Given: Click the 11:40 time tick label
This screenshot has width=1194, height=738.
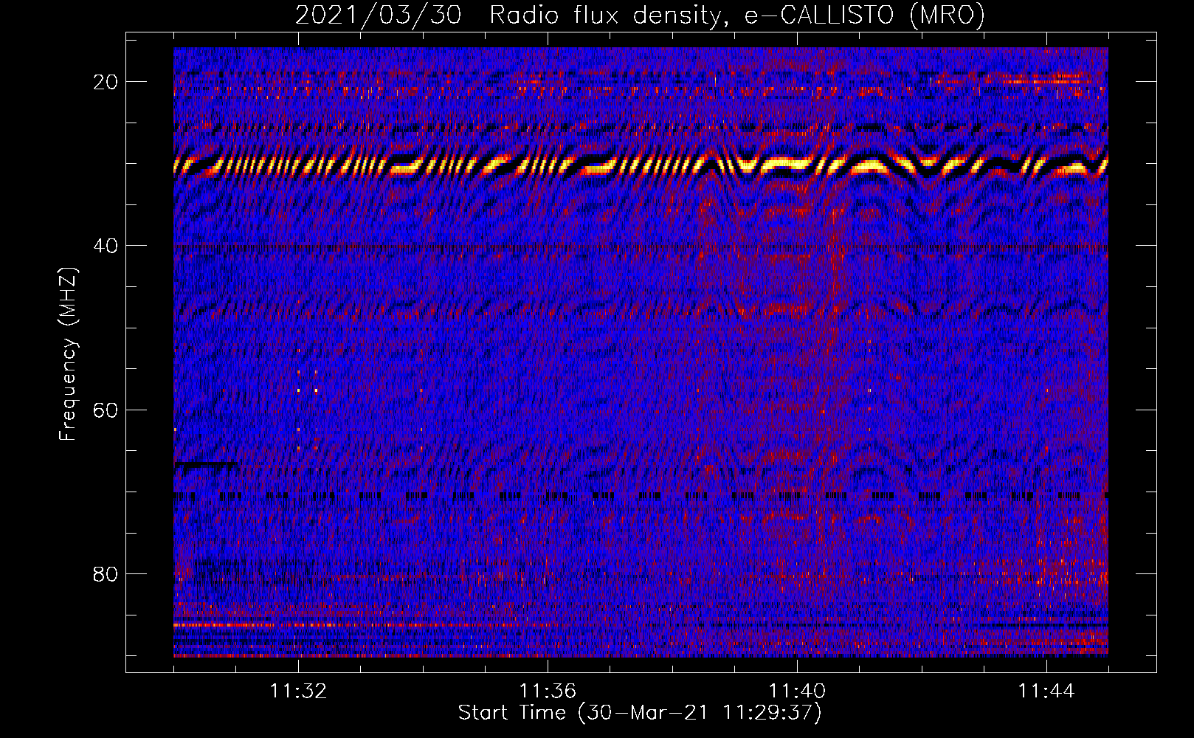Looking at the screenshot, I should (x=797, y=692).
